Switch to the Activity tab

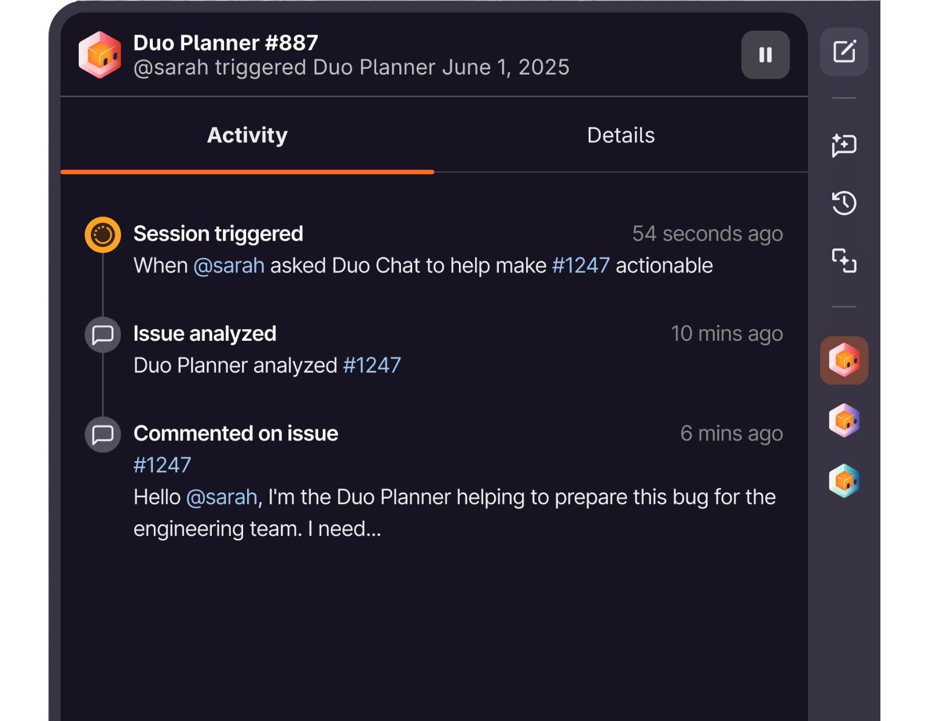247,135
